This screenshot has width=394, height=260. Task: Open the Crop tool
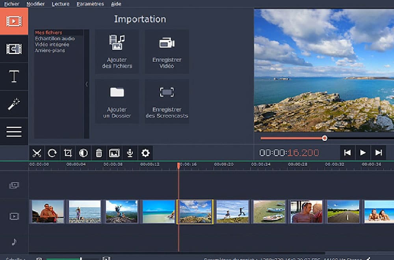click(x=68, y=153)
